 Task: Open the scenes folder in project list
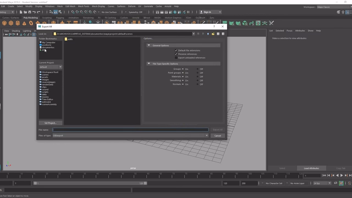45,75
